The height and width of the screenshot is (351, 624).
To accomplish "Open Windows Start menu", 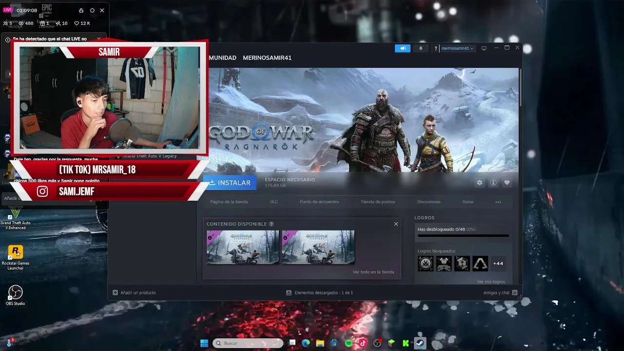I will pyautogui.click(x=204, y=343).
